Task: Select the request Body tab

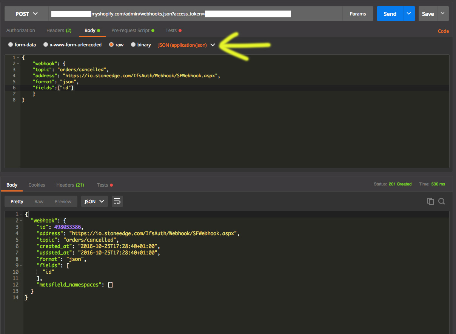Action: tap(92, 31)
